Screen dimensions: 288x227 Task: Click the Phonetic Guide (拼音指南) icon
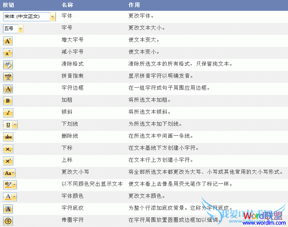pyautogui.click(x=8, y=77)
